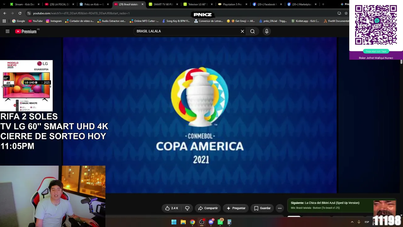Open the Song Key & BPM Finder bookmark
Image resolution: width=403 pixels, height=227 pixels.
click(176, 21)
